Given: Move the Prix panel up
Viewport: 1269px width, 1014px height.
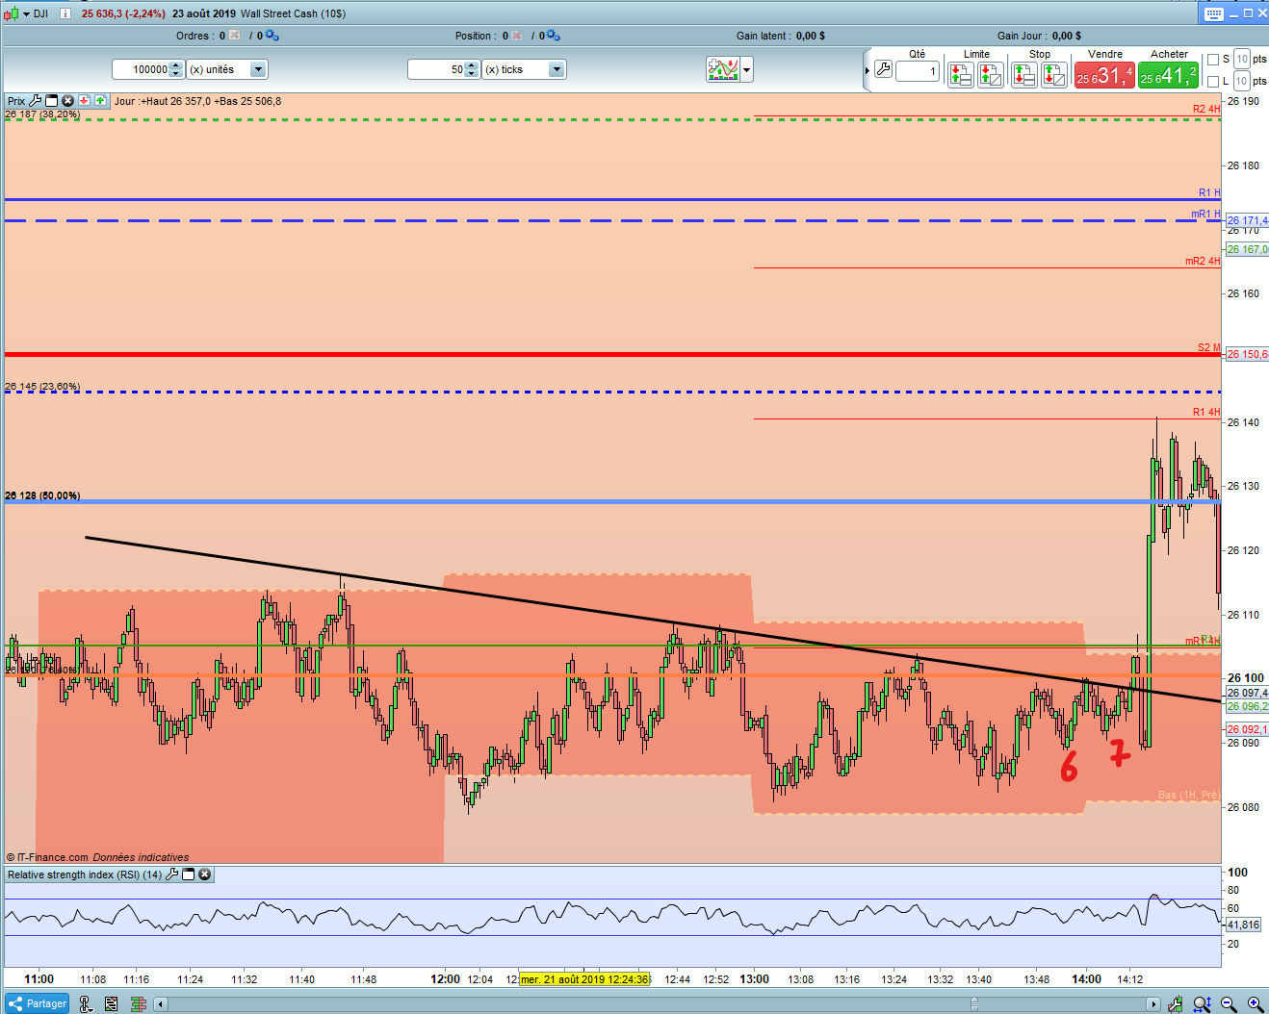Looking at the screenshot, I should click(100, 100).
